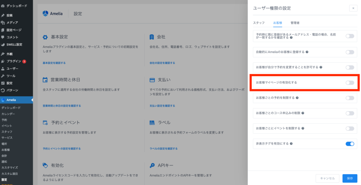Click the APIキー key icon

152,165
